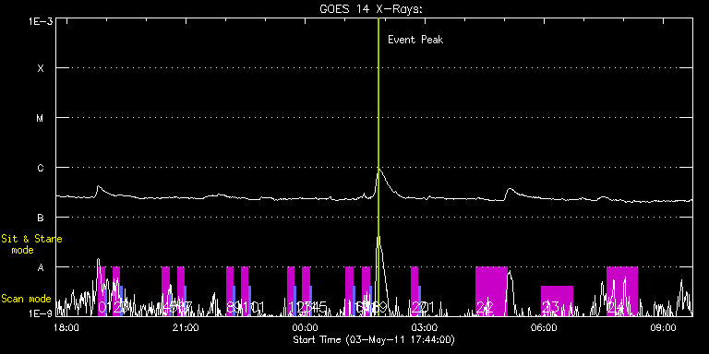Click the '03:00' time axis label
Screen dimensions: 709x354
[x=426, y=327]
